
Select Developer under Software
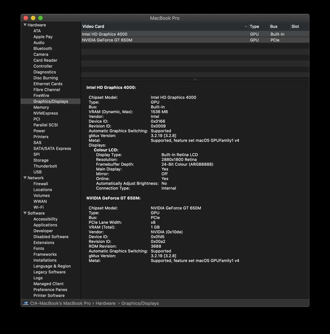pos(43,231)
